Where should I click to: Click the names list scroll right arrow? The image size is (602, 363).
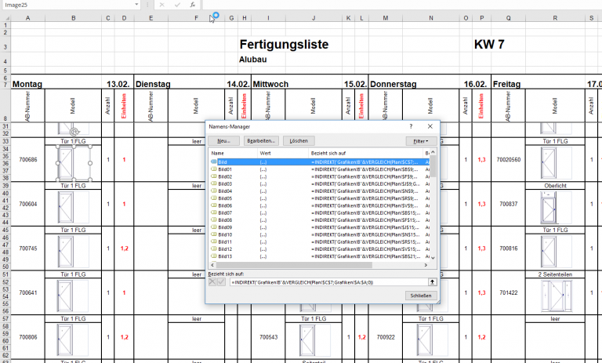[x=426, y=265]
